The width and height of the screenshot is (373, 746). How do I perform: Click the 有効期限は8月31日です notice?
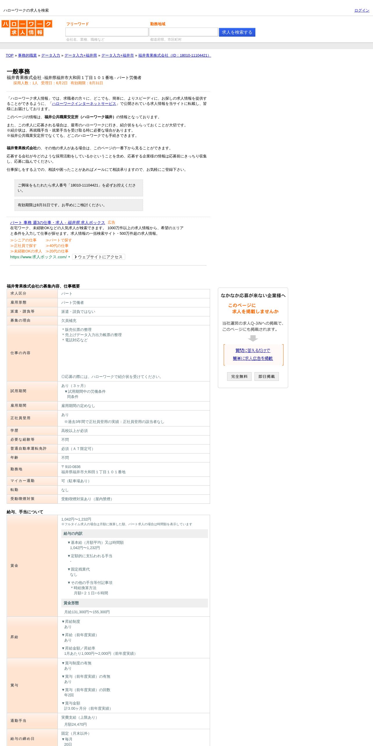tap(79, 205)
